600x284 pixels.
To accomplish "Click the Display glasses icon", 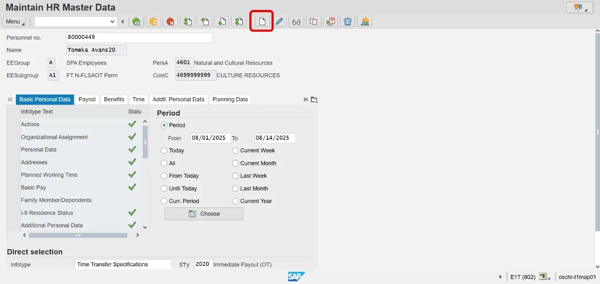I will [296, 21].
